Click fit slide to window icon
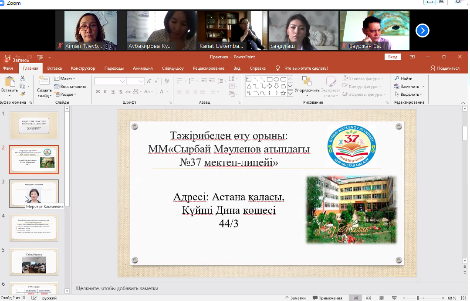 pyautogui.click(x=464, y=298)
